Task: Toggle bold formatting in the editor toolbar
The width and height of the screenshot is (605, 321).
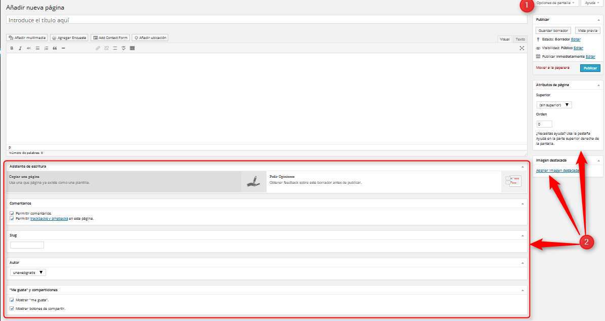Action: 12,48
